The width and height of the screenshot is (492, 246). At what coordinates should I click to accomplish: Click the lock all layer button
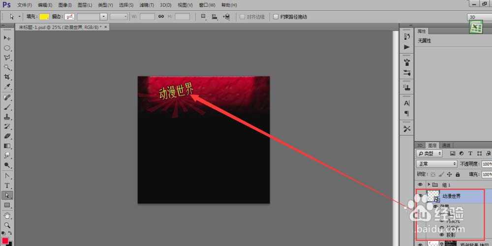point(458,174)
